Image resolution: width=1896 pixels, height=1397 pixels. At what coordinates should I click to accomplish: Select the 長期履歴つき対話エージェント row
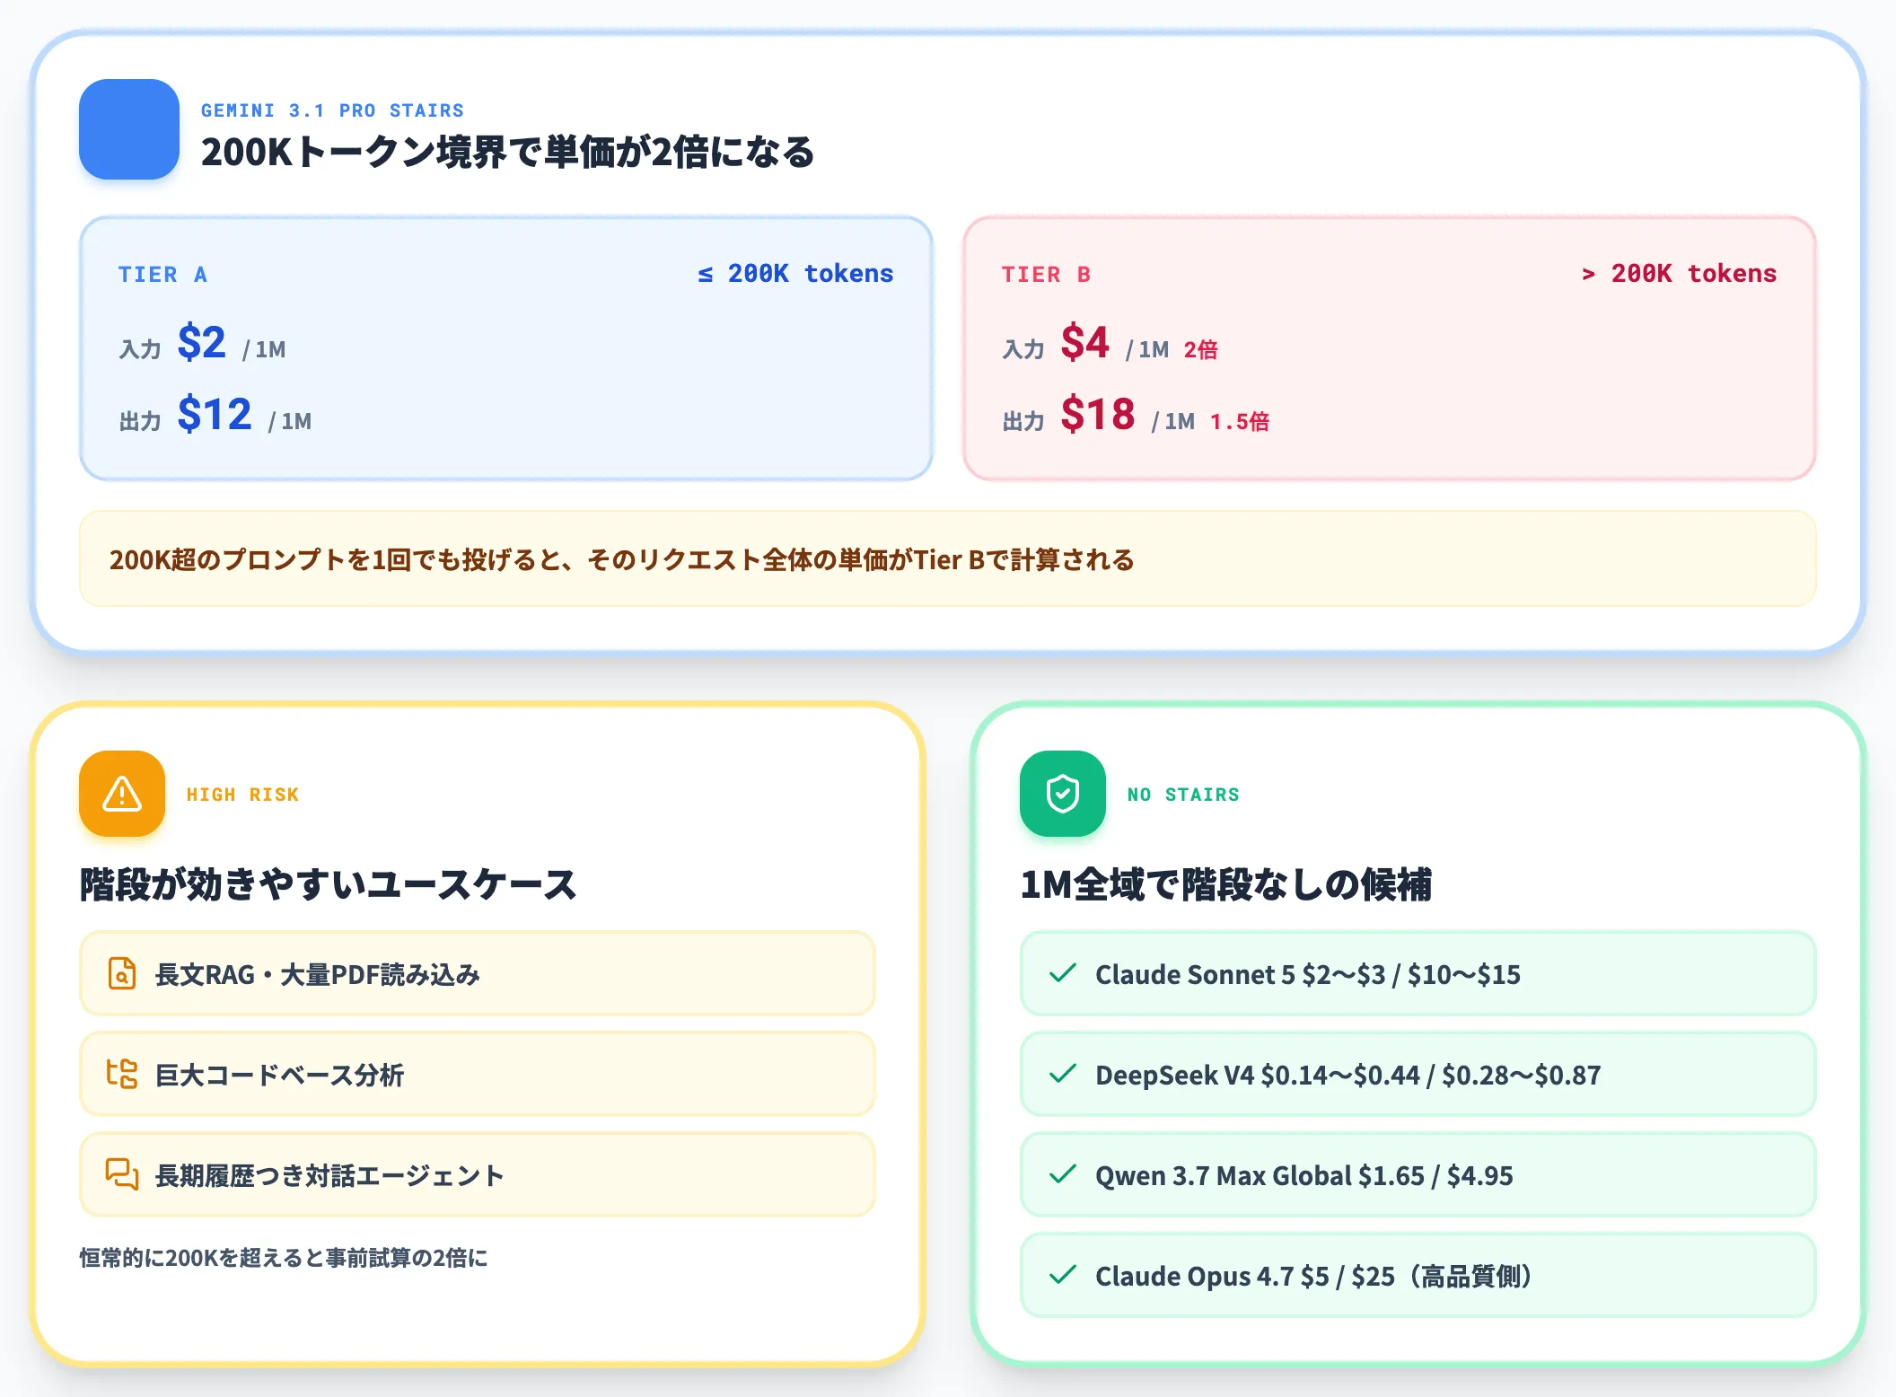477,1174
